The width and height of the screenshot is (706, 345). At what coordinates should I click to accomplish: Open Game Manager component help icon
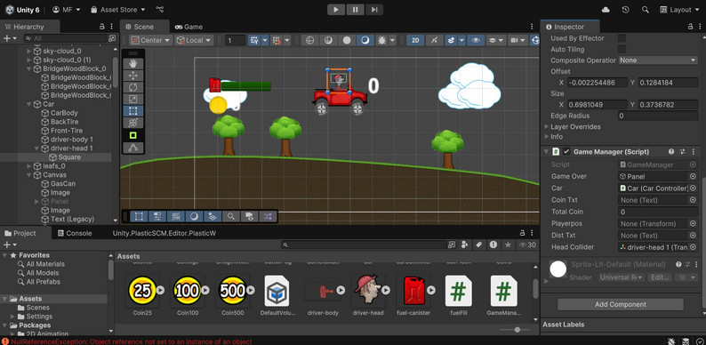pyautogui.click(x=671, y=152)
